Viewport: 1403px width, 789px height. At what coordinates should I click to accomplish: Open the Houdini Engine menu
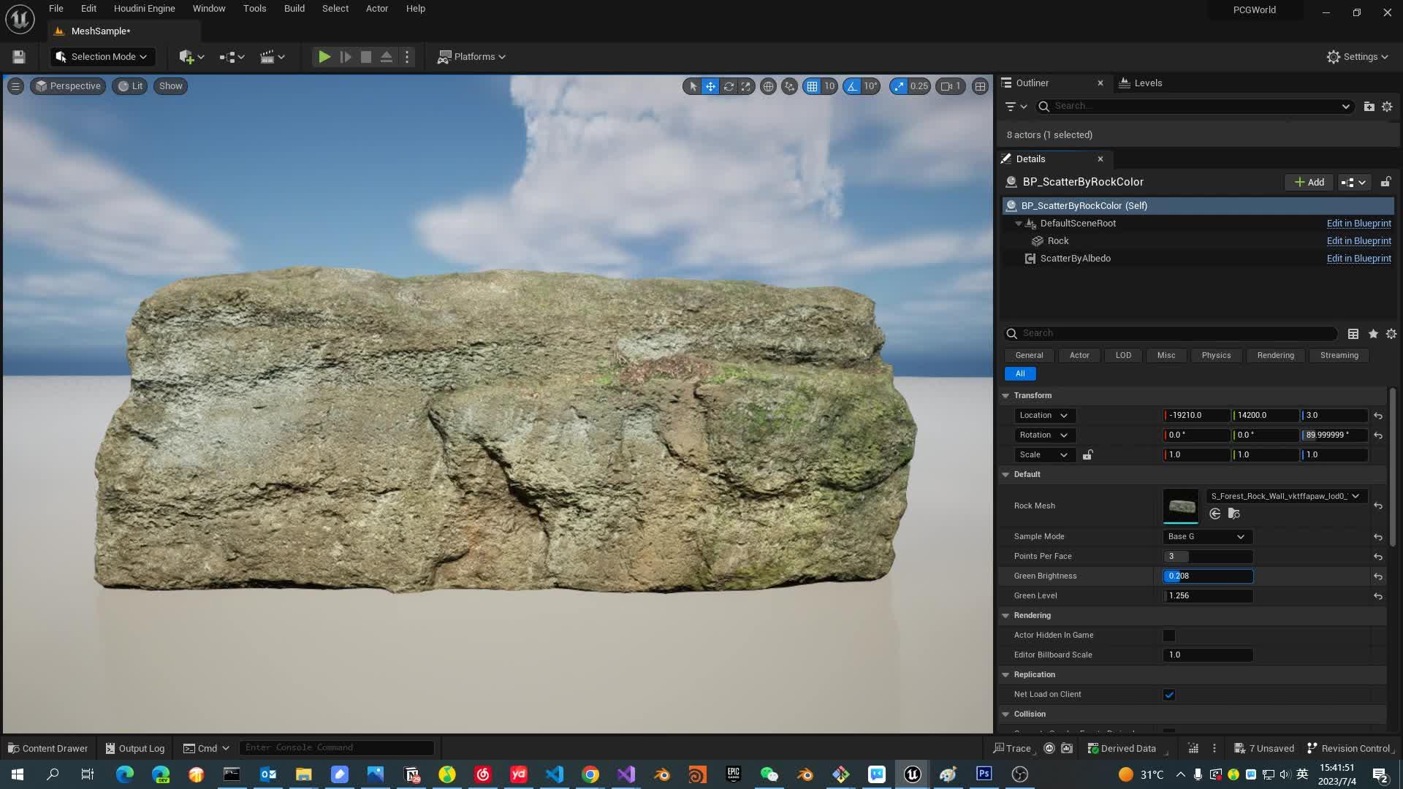[144, 9]
